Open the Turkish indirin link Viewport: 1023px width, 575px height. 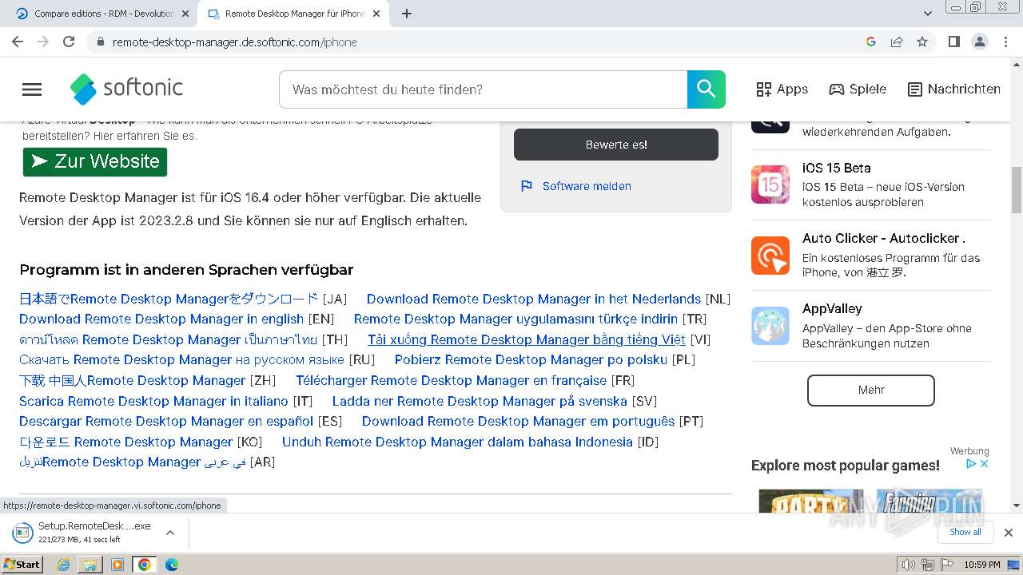(515, 319)
